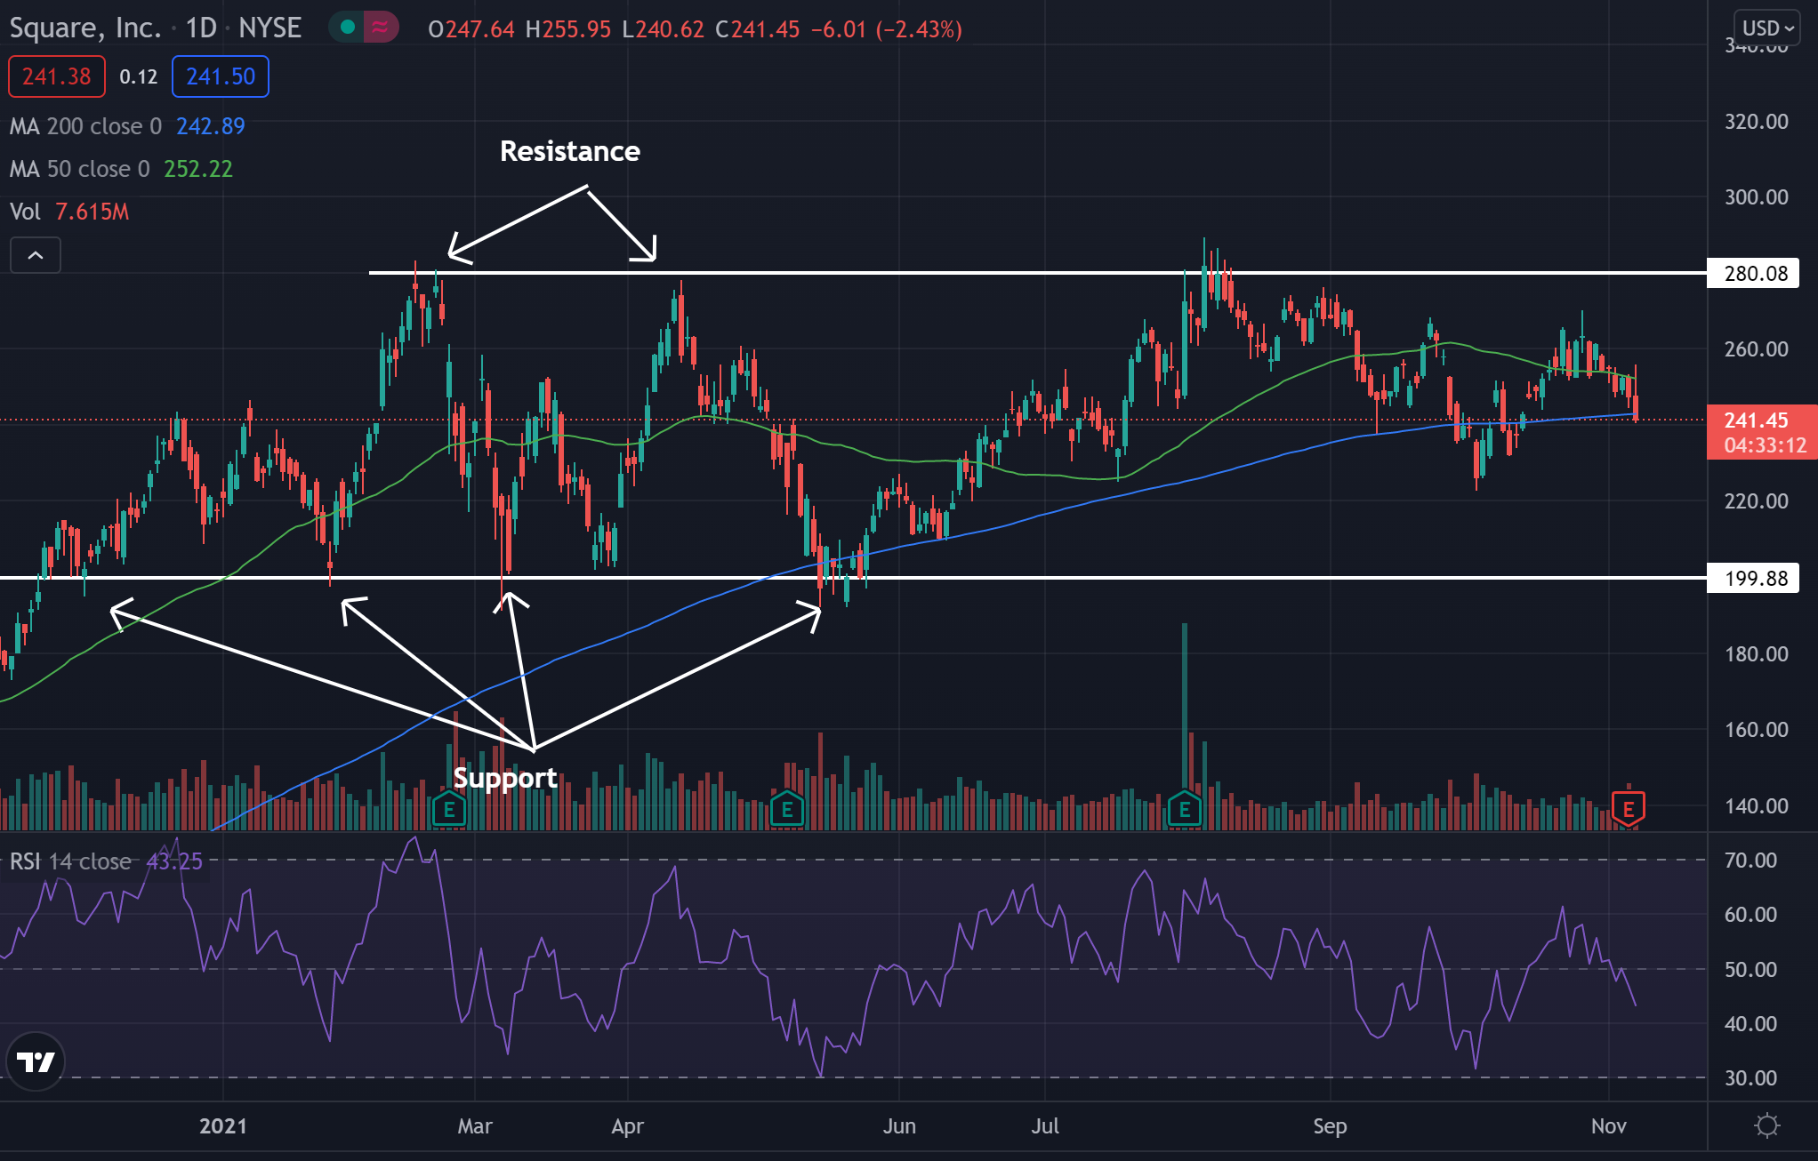The height and width of the screenshot is (1161, 1818).
Task: Open the TradingView logo link
Action: 36,1061
